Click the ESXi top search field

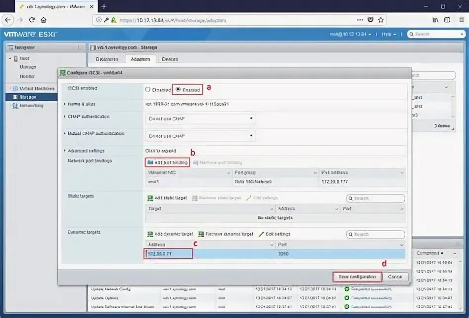[x=436, y=34]
